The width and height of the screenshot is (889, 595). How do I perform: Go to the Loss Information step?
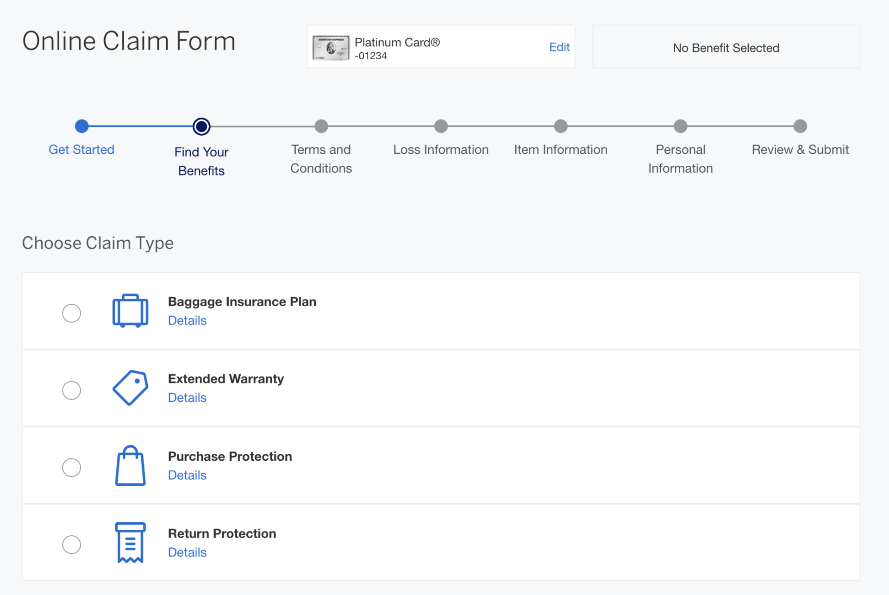441,126
